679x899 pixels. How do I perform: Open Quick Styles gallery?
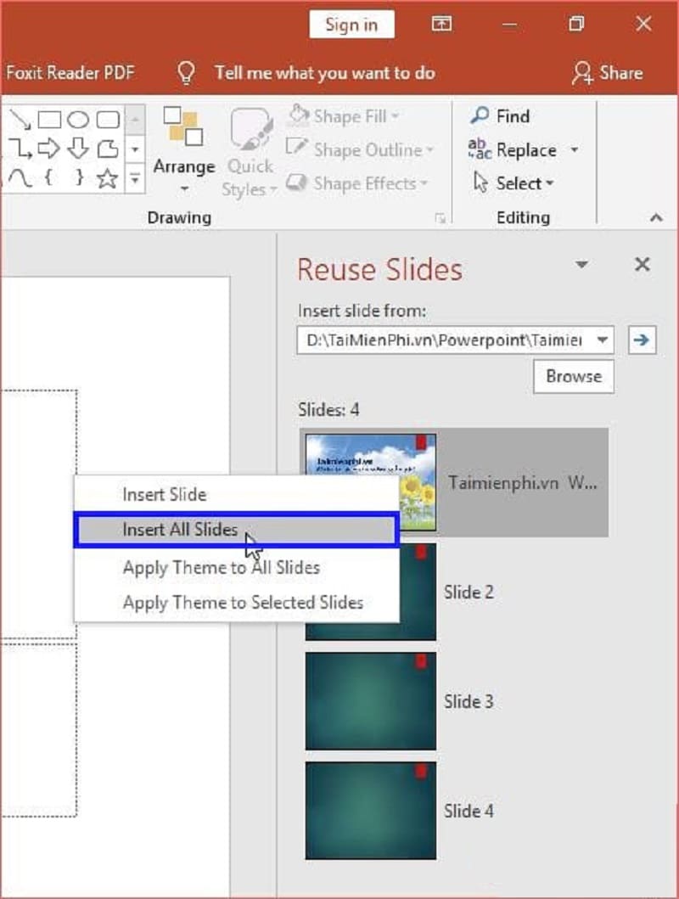[x=250, y=151]
